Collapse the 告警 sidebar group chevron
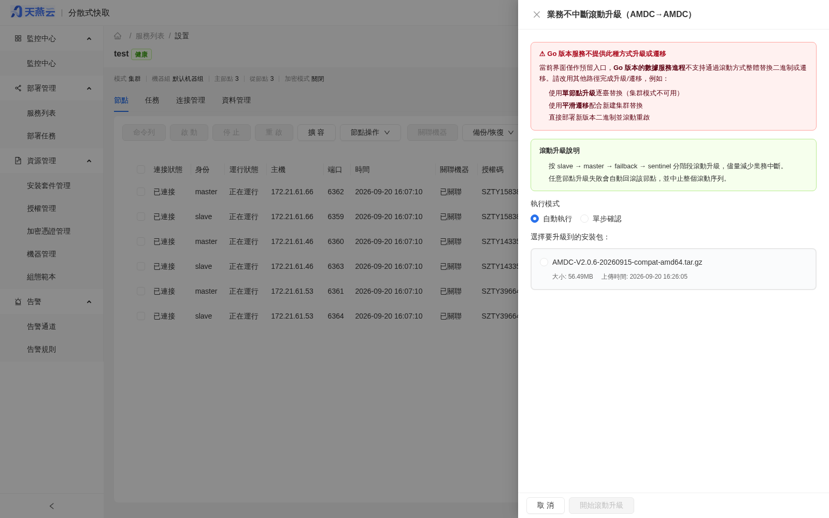Screen dimensions: 829x518 point(89,301)
